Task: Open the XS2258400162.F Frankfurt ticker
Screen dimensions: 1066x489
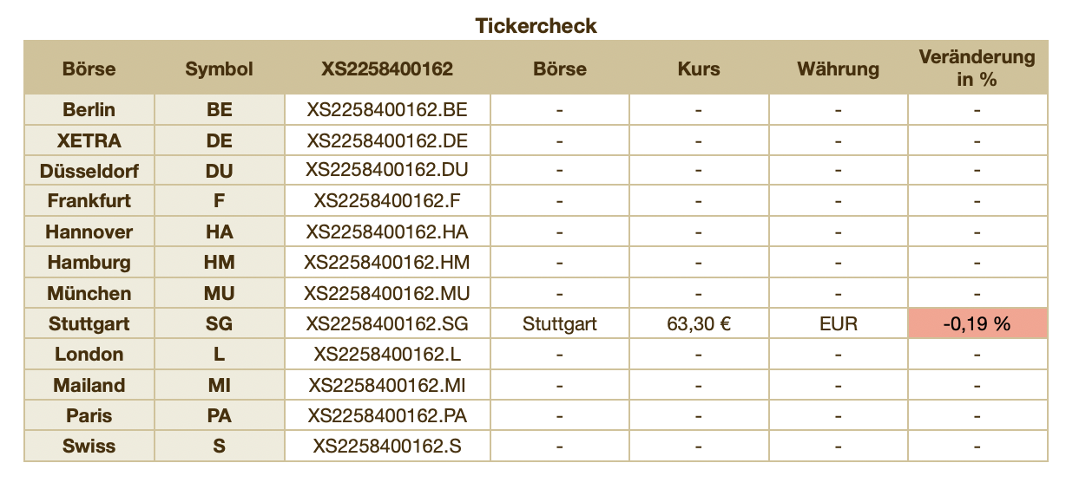Action: (387, 201)
